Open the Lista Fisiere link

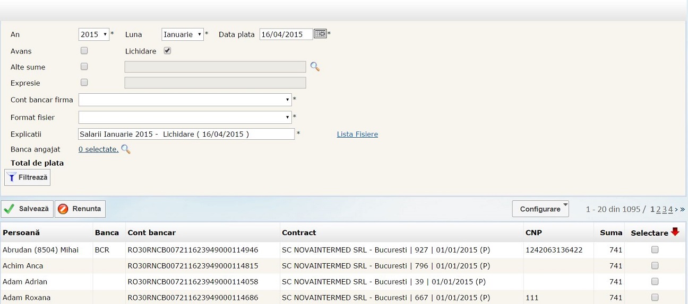[357, 135]
